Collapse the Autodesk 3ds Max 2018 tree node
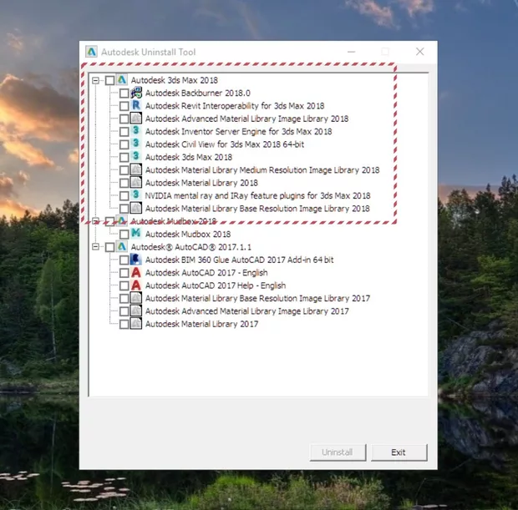Screen dimensions: 518x510 click(x=95, y=80)
